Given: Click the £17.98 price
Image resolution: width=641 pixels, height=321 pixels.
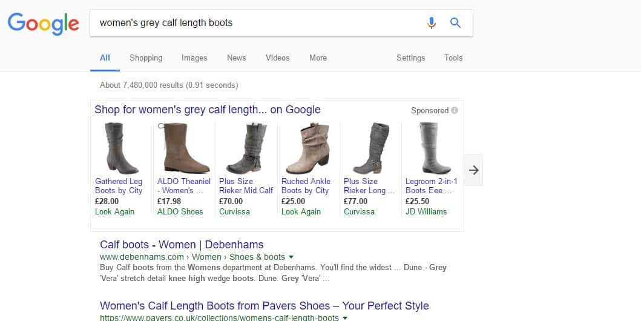Looking at the screenshot, I should [169, 201].
